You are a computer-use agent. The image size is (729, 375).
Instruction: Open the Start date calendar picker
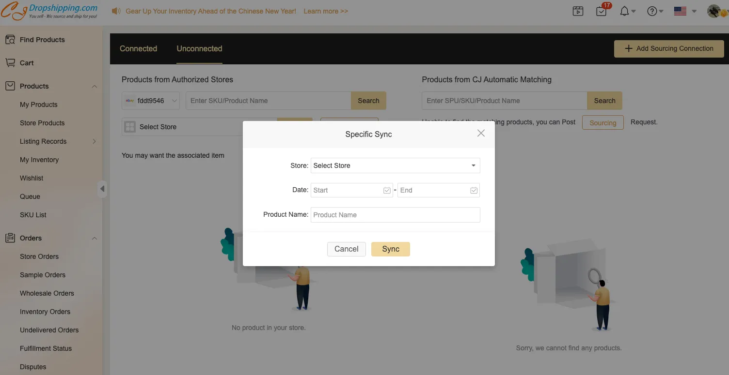click(x=387, y=191)
